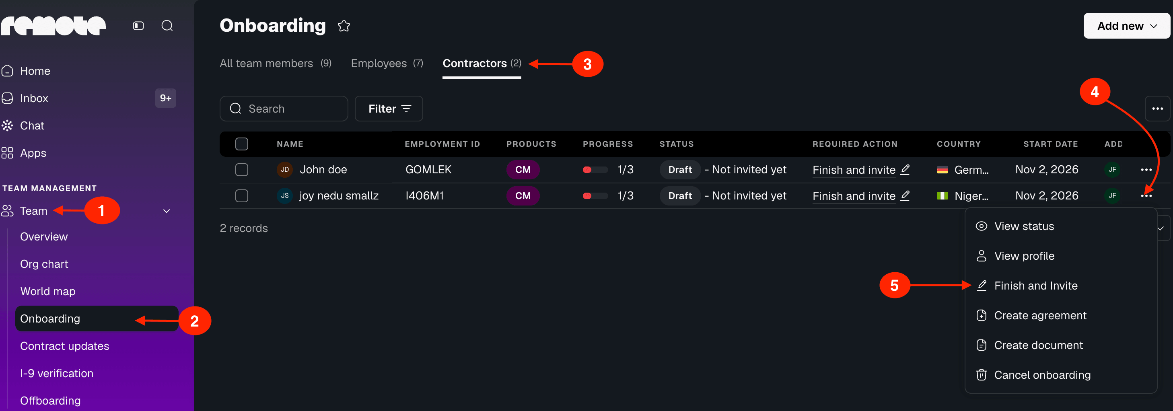This screenshot has width=1173, height=411.
Task: Check the John doe row checkbox
Action: [241, 170]
